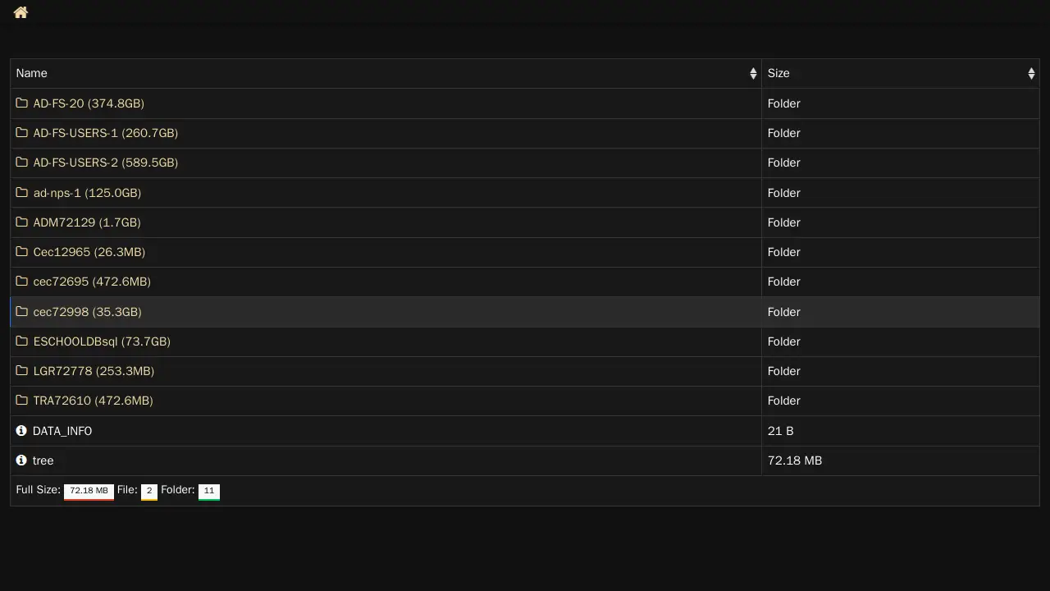The height and width of the screenshot is (591, 1050).
Task: Click the folder icon next to ad-nps-1
Action: (x=22, y=193)
